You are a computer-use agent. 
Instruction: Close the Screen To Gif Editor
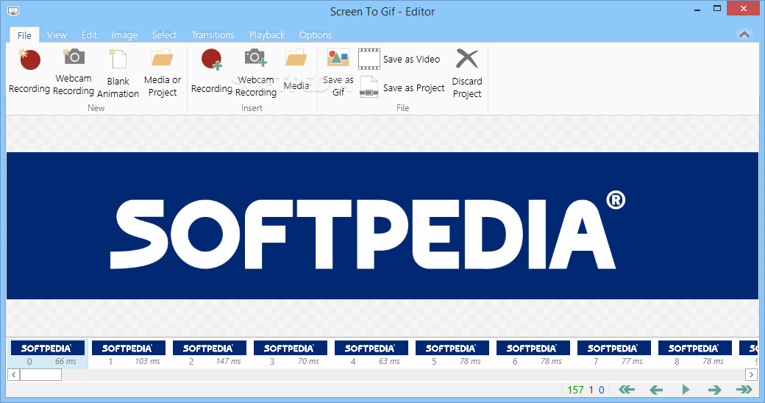744,8
